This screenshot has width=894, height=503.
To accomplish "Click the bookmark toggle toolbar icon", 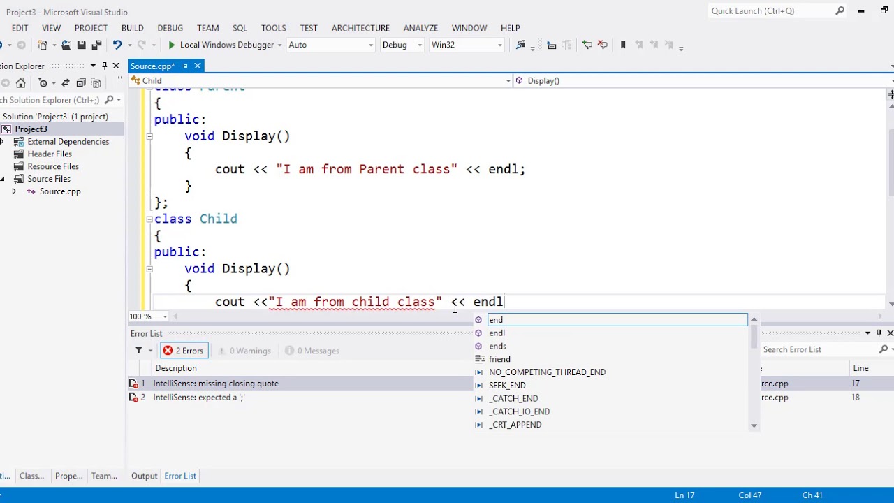I will click(623, 45).
